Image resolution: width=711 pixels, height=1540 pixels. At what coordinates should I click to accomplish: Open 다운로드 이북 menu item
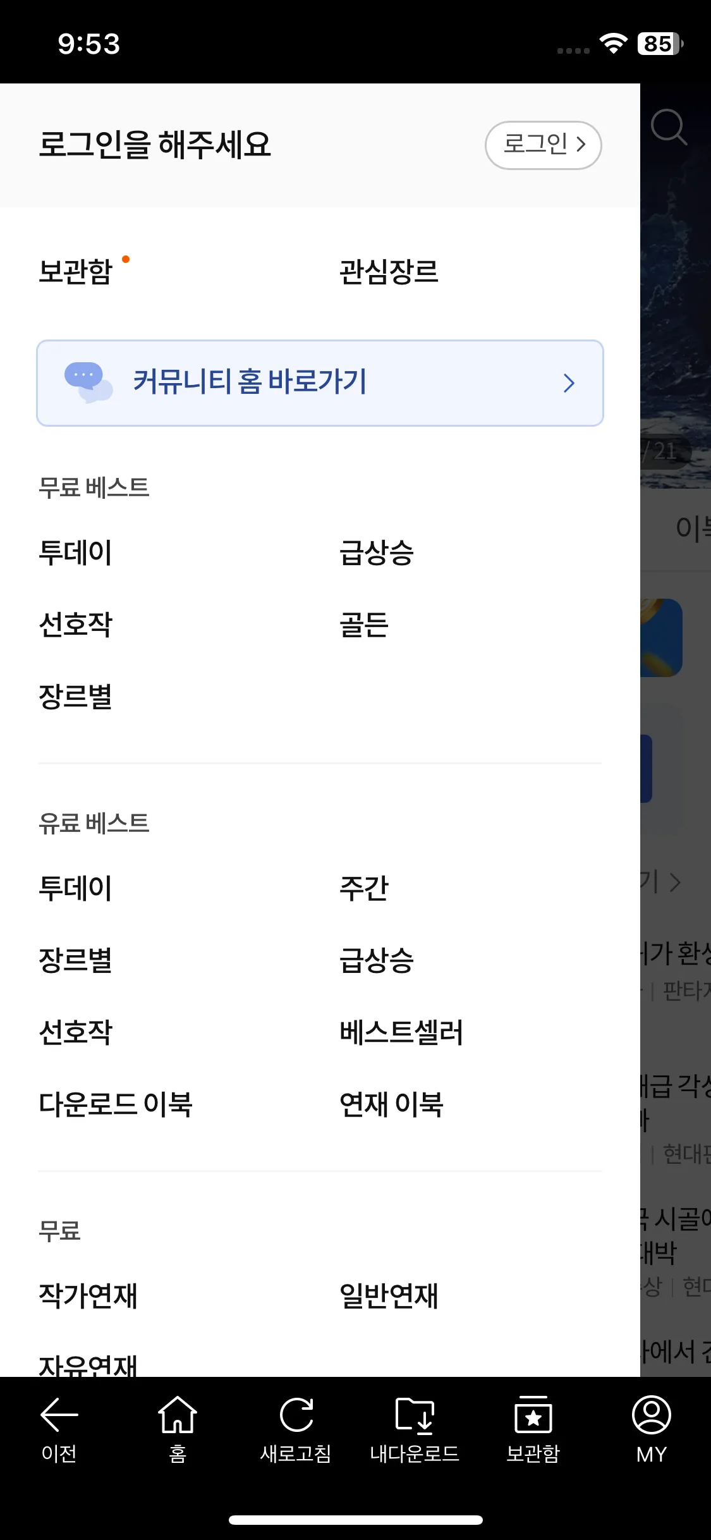116,1104
